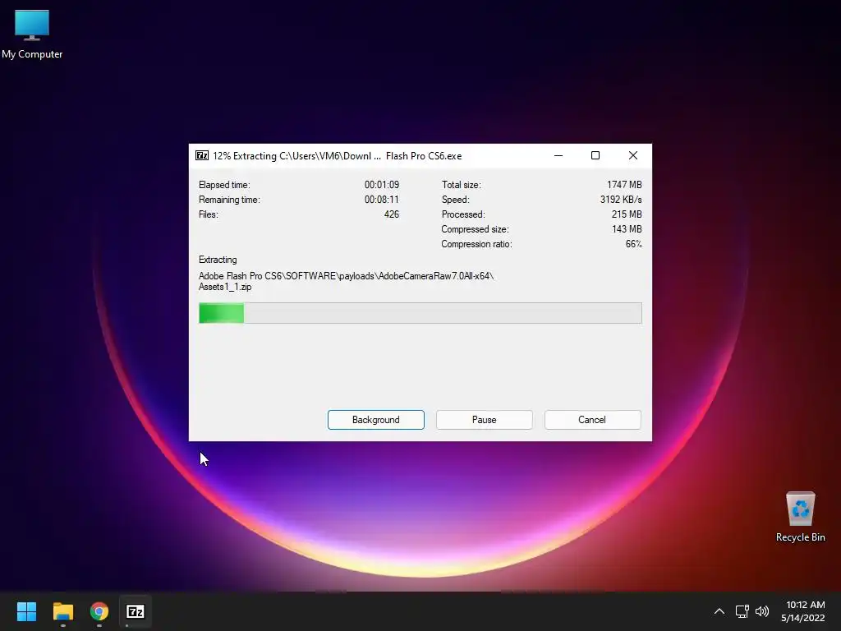Maximize the 7-Zip extracting window
Viewport: 841px width, 631px height.
pyautogui.click(x=595, y=155)
